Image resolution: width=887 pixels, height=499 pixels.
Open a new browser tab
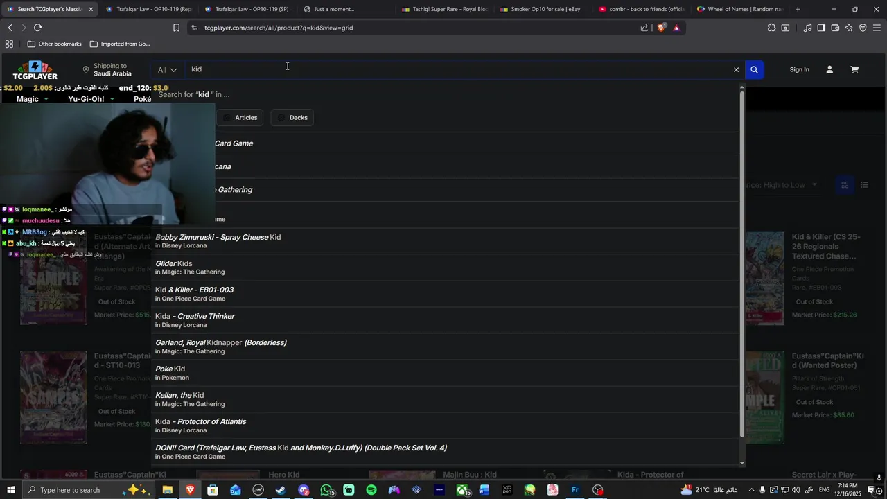coord(798,9)
